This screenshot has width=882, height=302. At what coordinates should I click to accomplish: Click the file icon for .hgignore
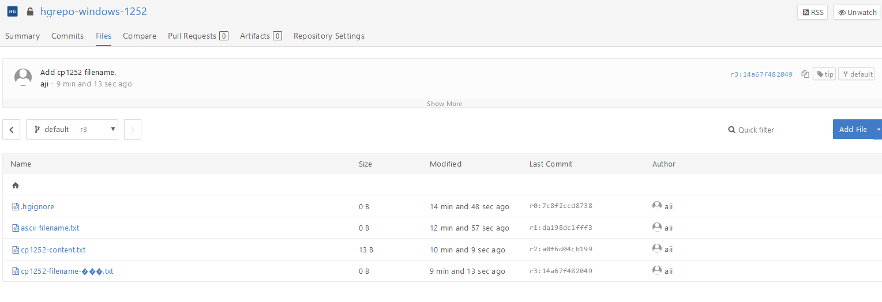pos(16,206)
